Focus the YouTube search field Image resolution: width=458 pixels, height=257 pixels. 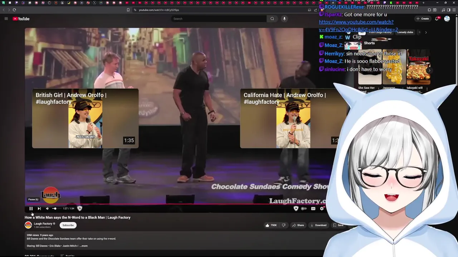[218, 19]
